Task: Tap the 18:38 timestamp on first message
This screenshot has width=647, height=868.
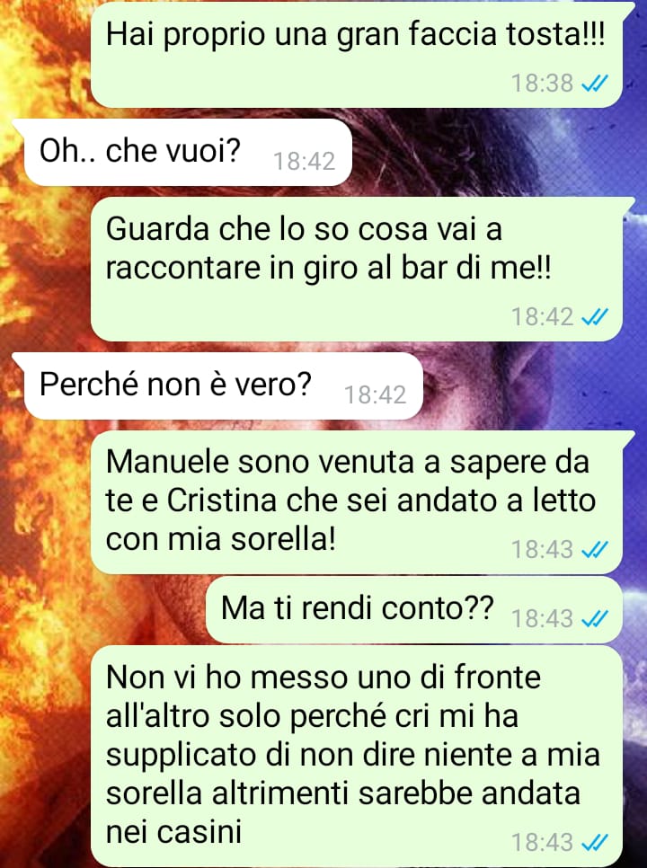Action: pyautogui.click(x=542, y=84)
